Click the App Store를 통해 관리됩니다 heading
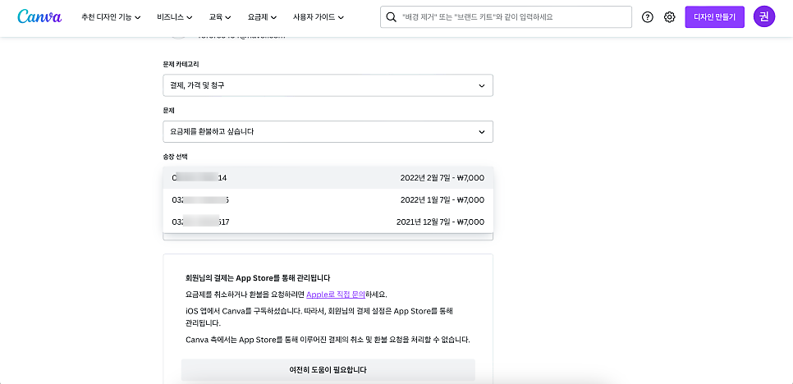This screenshot has width=793, height=384. point(258,278)
